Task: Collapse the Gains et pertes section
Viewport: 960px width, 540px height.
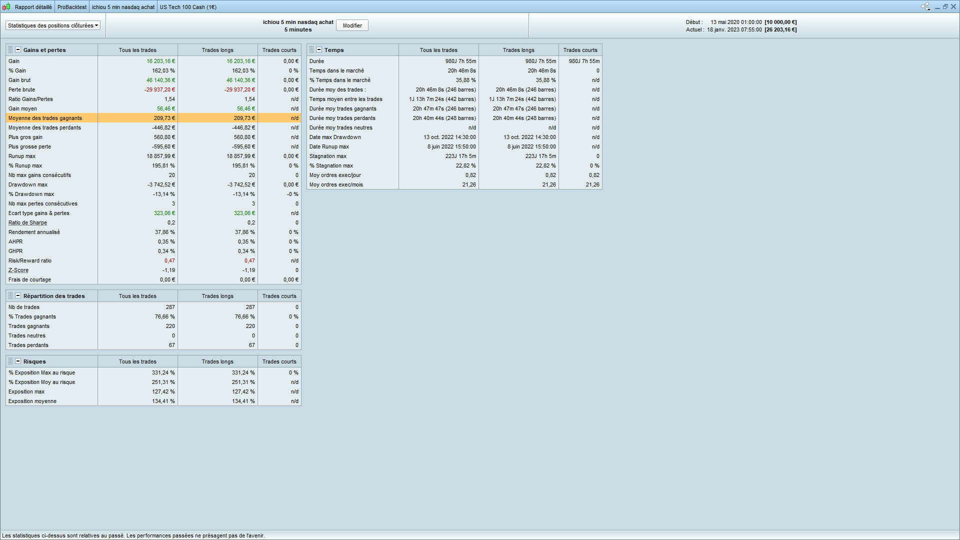Action: pyautogui.click(x=18, y=50)
